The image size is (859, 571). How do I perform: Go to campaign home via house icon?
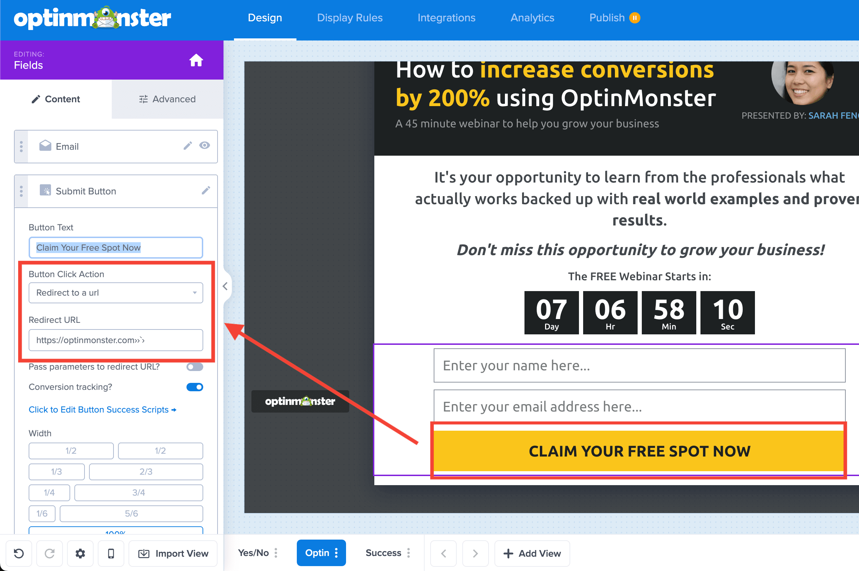click(196, 60)
